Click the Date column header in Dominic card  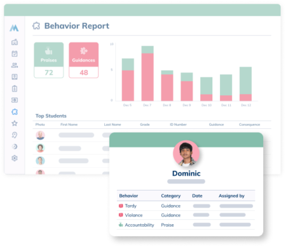tap(197, 196)
